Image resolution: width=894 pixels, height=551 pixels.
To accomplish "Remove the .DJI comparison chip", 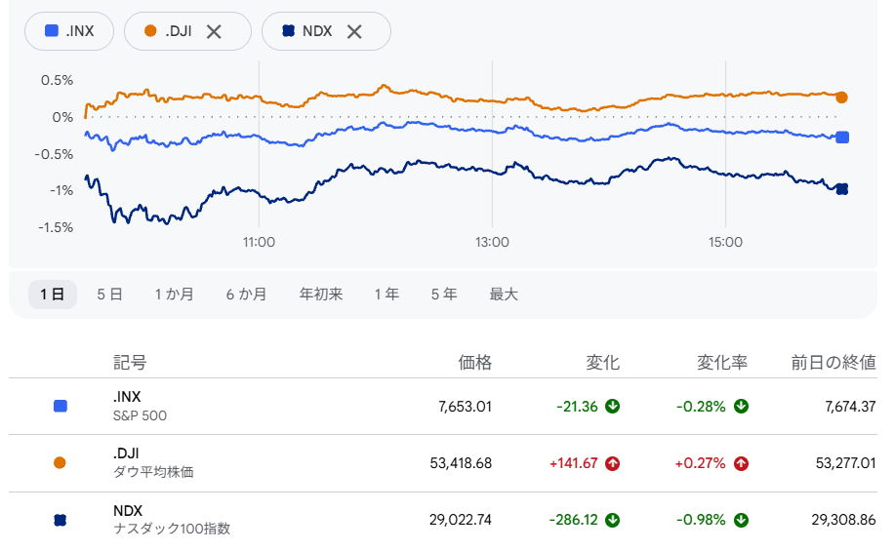I will 214,32.
